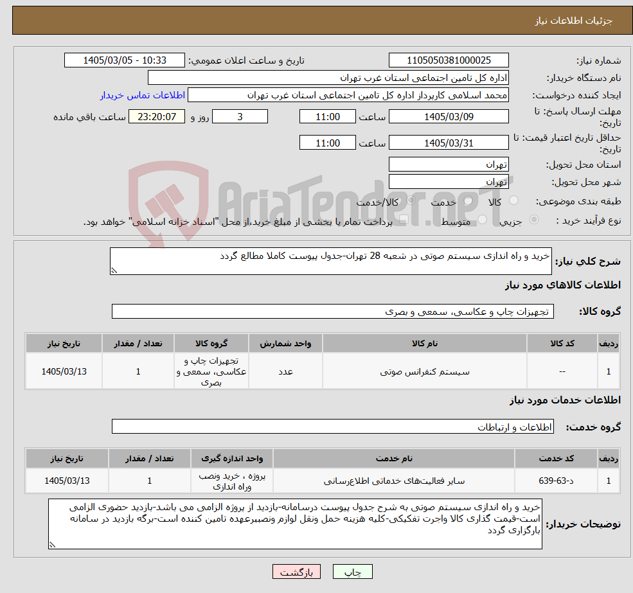Click the response deadline date 1405/03/09
Image resolution: width=633 pixels, height=593 pixels.
coord(449,117)
